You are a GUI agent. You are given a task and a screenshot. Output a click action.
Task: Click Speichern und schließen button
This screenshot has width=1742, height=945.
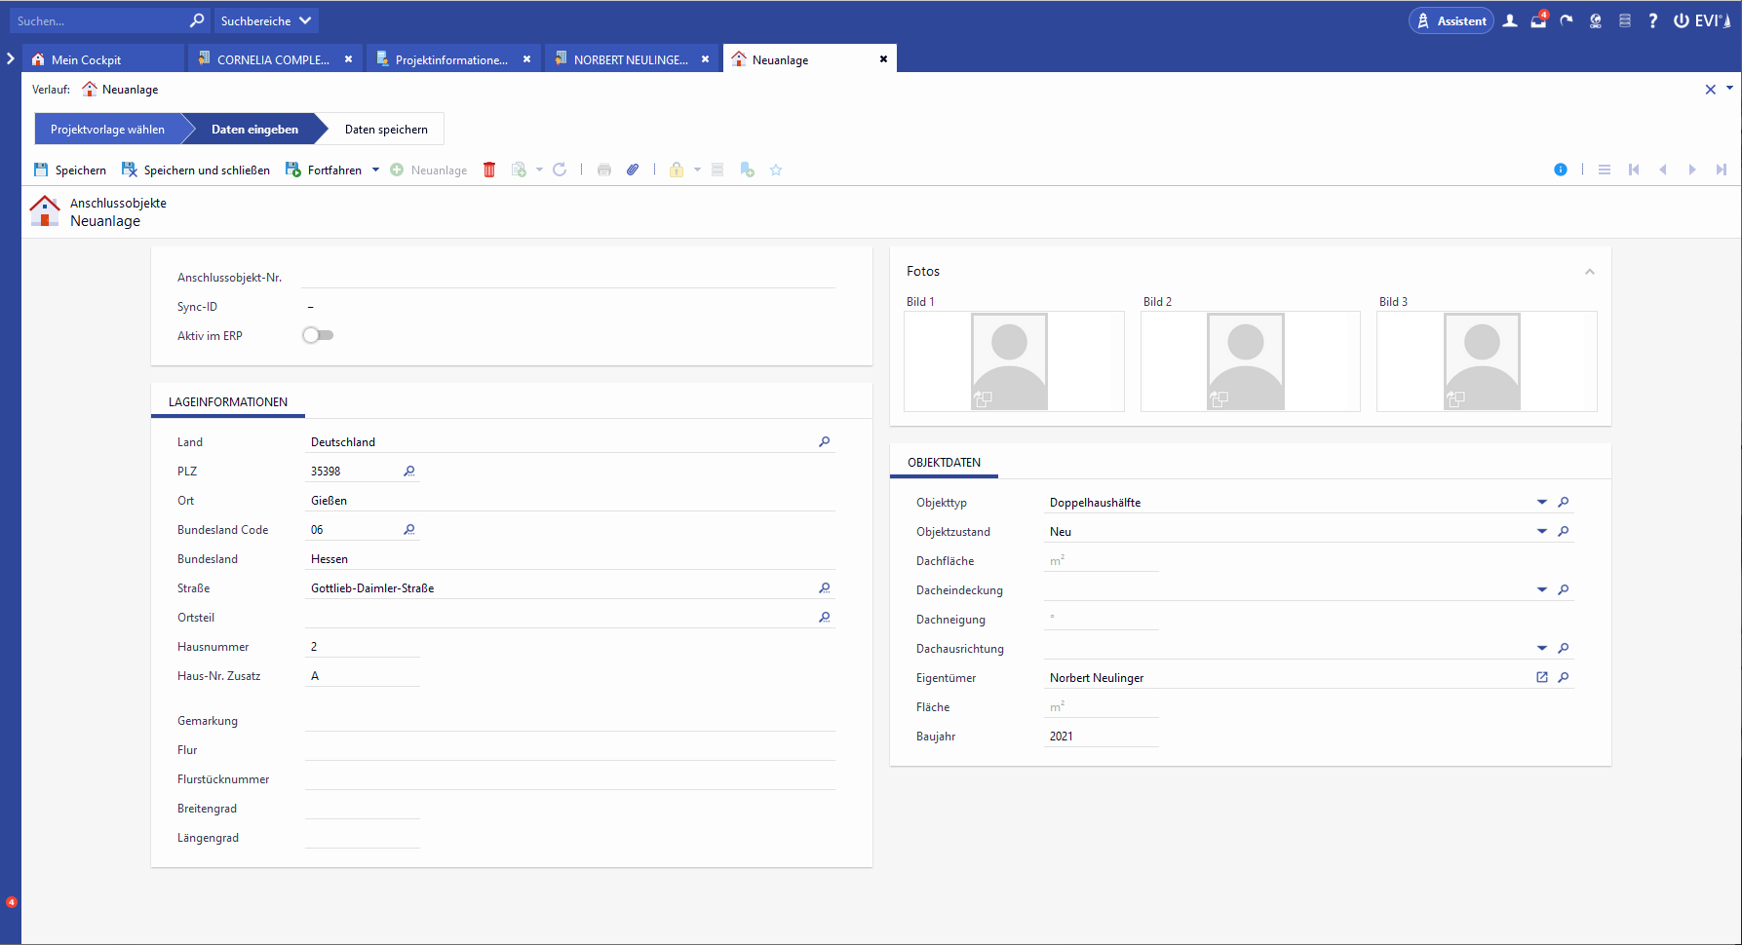[196, 170]
